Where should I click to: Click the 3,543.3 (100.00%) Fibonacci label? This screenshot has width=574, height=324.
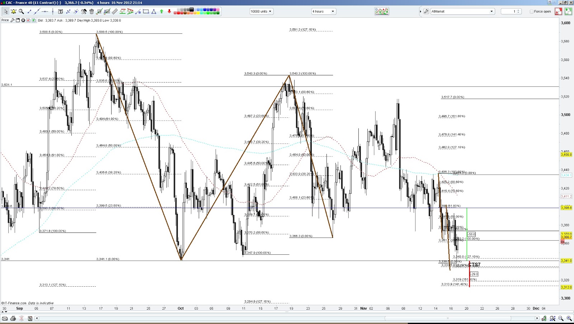click(303, 74)
